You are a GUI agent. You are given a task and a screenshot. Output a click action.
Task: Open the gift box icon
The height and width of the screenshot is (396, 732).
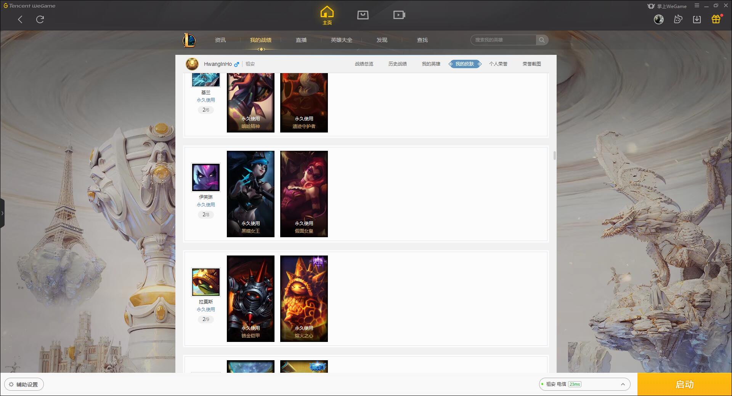716,19
